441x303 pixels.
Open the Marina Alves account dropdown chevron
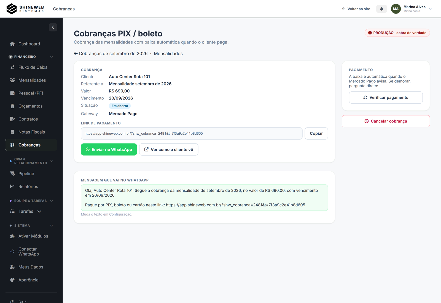pos(430,9)
